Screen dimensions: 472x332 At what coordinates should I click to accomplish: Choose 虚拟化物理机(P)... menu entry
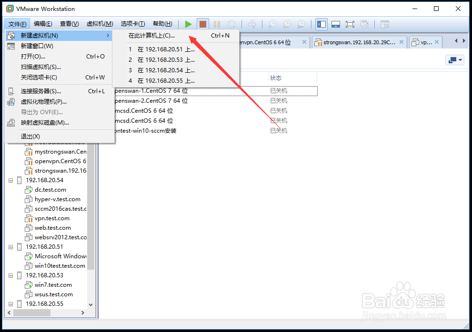59,102
